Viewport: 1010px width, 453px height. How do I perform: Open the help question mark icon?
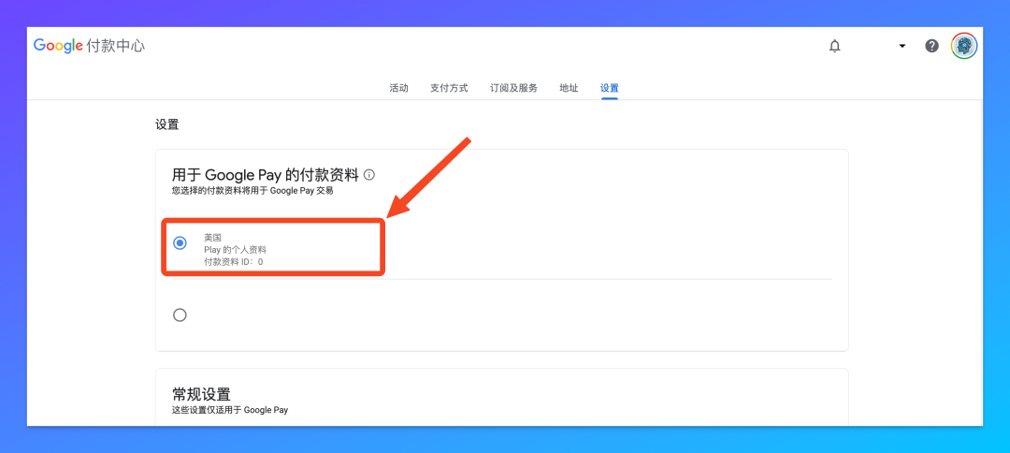pos(931,47)
